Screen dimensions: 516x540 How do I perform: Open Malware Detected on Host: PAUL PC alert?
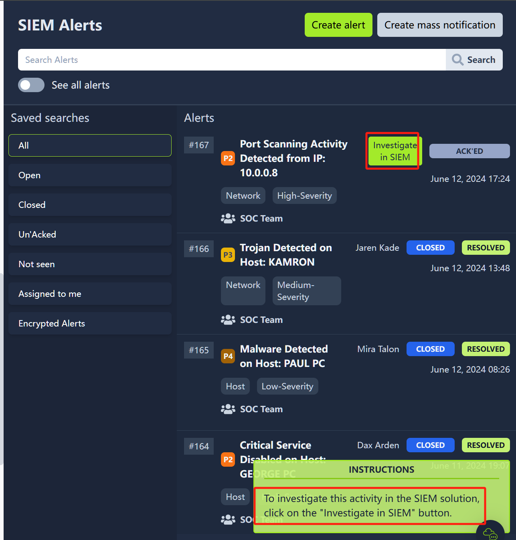click(284, 356)
